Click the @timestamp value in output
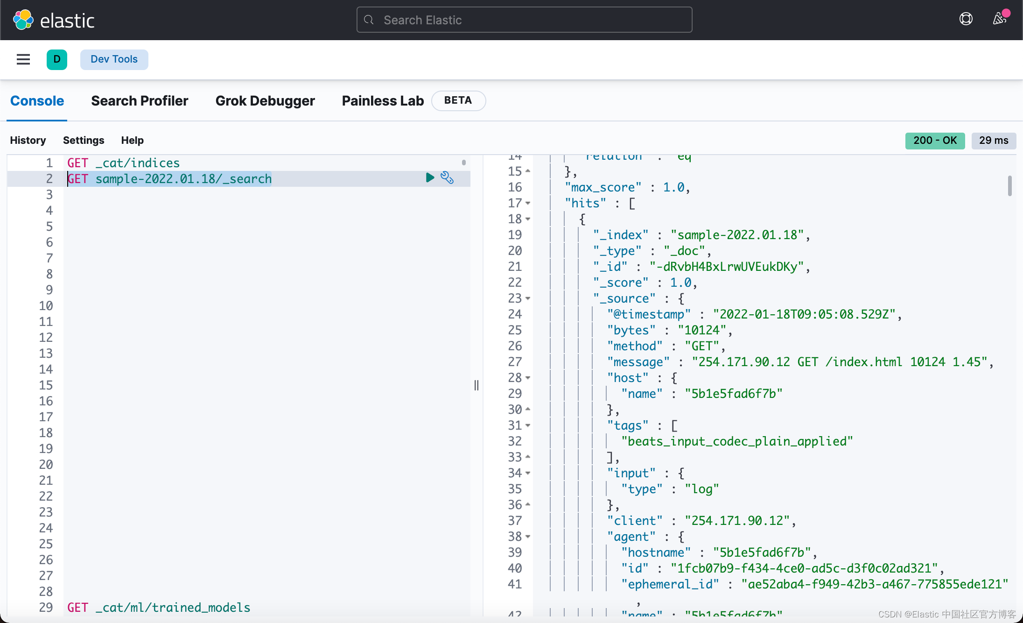The height and width of the screenshot is (623, 1023). click(804, 314)
